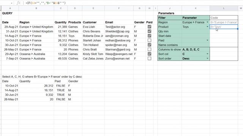Screen dimensions: 243x136
Task: Select column B header
Action: (36, 8)
